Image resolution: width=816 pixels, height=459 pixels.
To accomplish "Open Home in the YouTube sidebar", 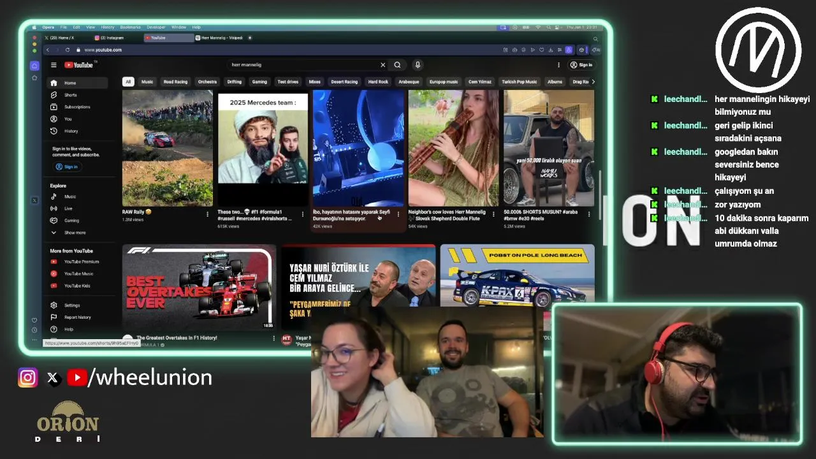I will (76, 83).
